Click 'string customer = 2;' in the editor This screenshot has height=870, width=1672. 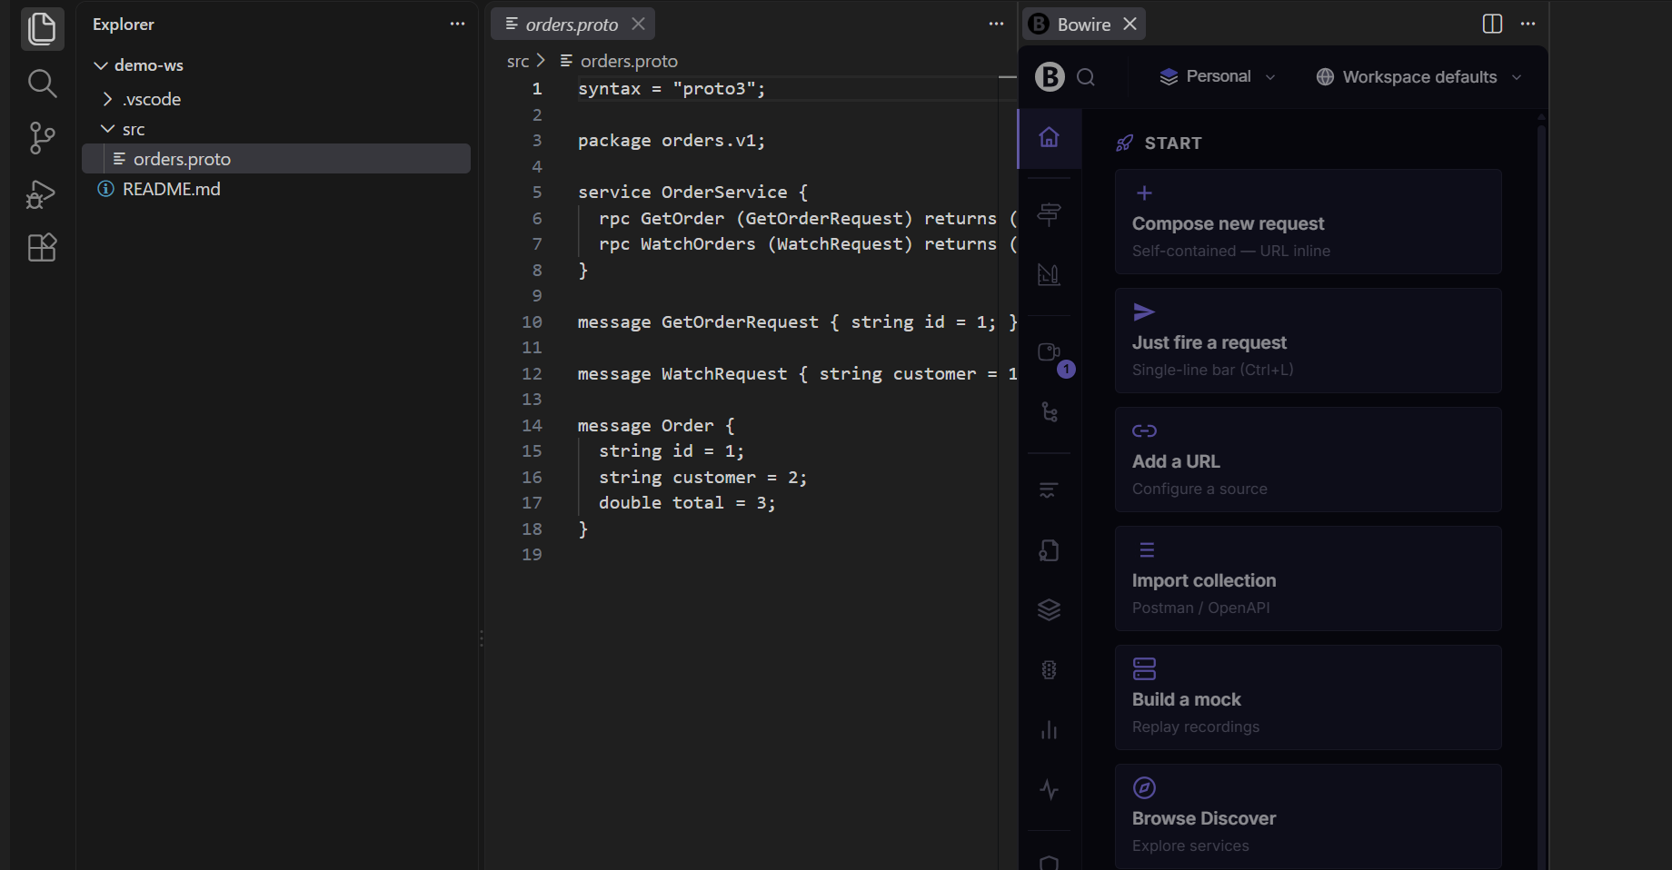[x=702, y=478]
